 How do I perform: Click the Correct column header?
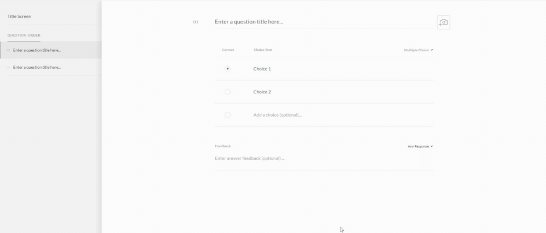pyautogui.click(x=228, y=50)
